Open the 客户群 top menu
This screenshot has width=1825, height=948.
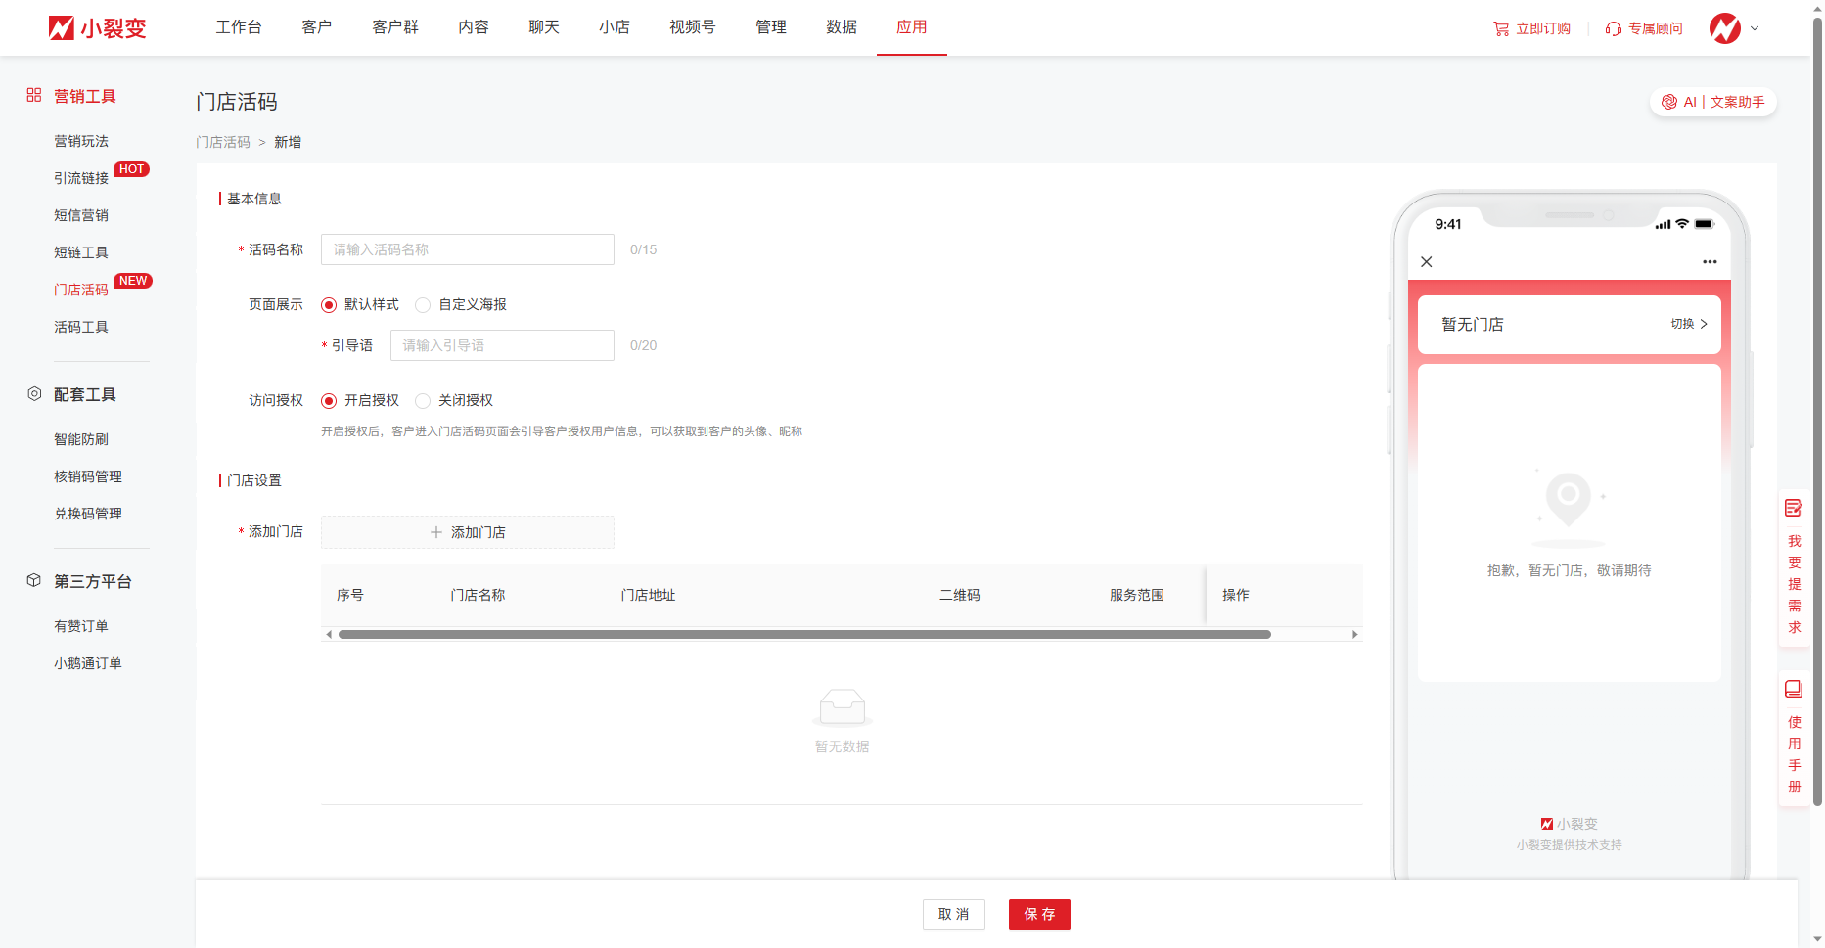(395, 27)
